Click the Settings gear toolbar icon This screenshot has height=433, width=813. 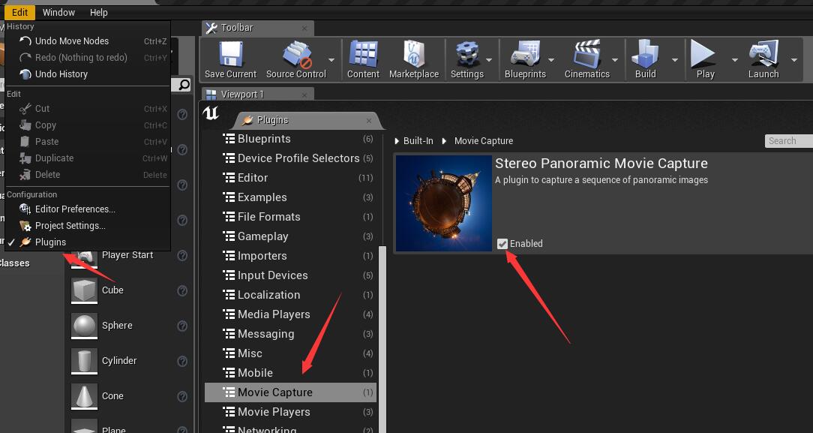coord(466,55)
